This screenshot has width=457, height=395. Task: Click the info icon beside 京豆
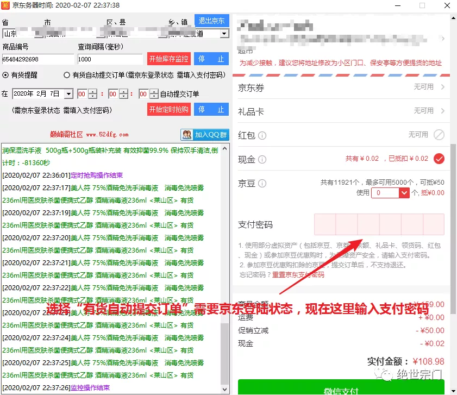(262, 182)
